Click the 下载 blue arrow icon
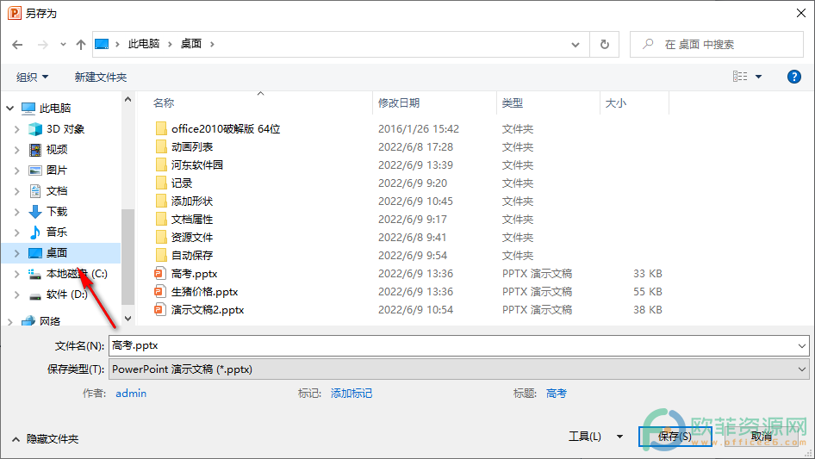This screenshot has width=815, height=459. pyautogui.click(x=34, y=212)
